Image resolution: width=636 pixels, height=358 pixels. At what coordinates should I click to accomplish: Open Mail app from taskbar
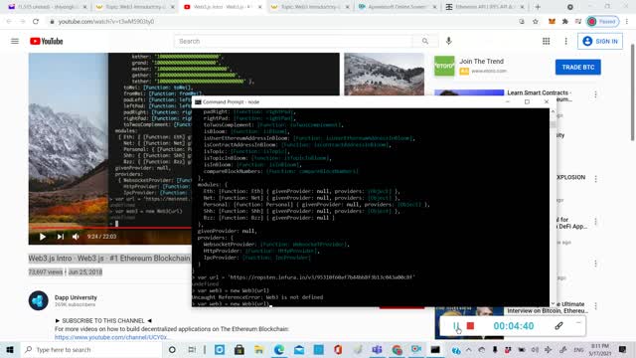299,349
